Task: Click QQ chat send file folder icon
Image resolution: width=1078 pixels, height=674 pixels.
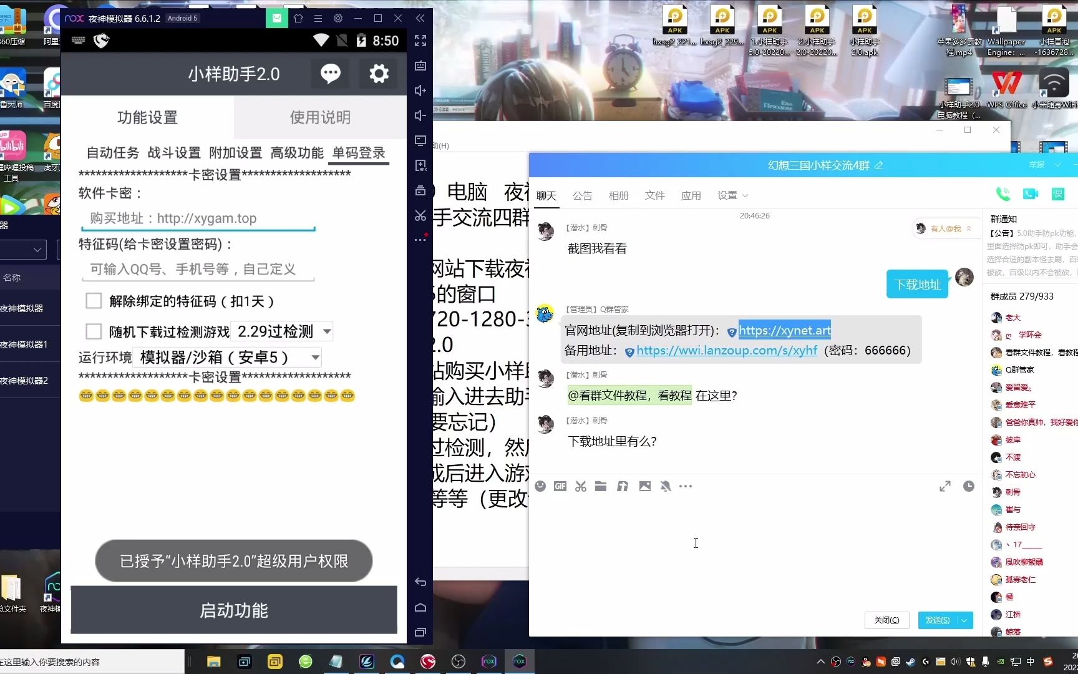Action: (x=601, y=486)
